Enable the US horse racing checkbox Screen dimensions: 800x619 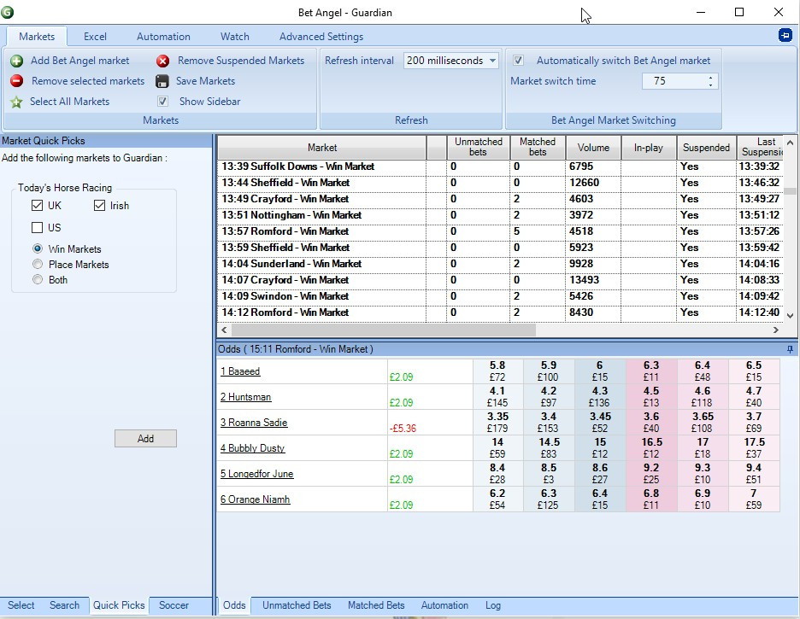pyautogui.click(x=37, y=227)
